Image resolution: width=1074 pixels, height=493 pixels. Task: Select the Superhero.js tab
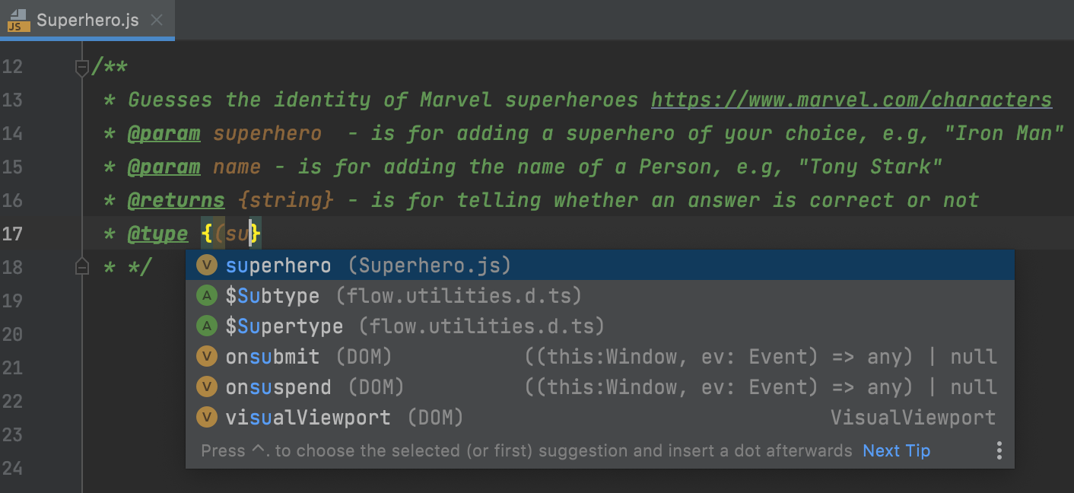pos(87,21)
